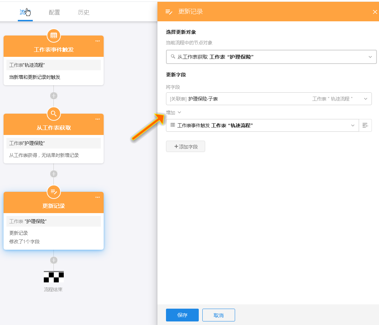This screenshot has width=379, height=325.
Task: Click the table icon on the trigger node
Action: tap(54, 36)
